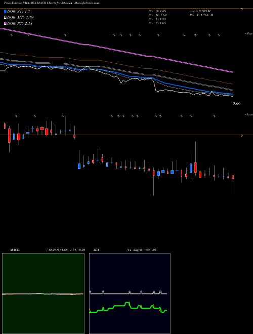Click the magenta DOW PT legend swatch
Viewport: 253px width, 334px height.
(5, 23)
